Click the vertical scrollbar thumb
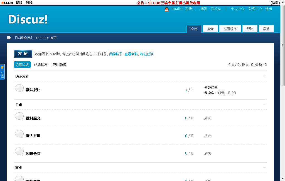 click(283, 45)
